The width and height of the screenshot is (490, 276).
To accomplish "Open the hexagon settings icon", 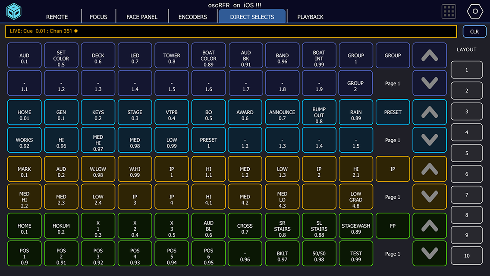I will pyautogui.click(x=475, y=11).
